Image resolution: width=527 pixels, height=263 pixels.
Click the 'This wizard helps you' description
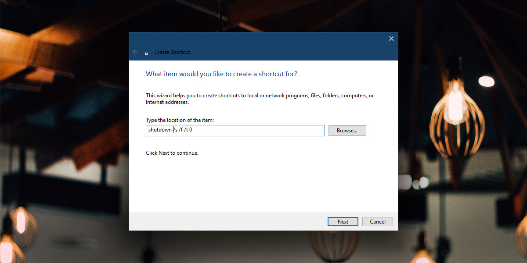pyautogui.click(x=260, y=99)
